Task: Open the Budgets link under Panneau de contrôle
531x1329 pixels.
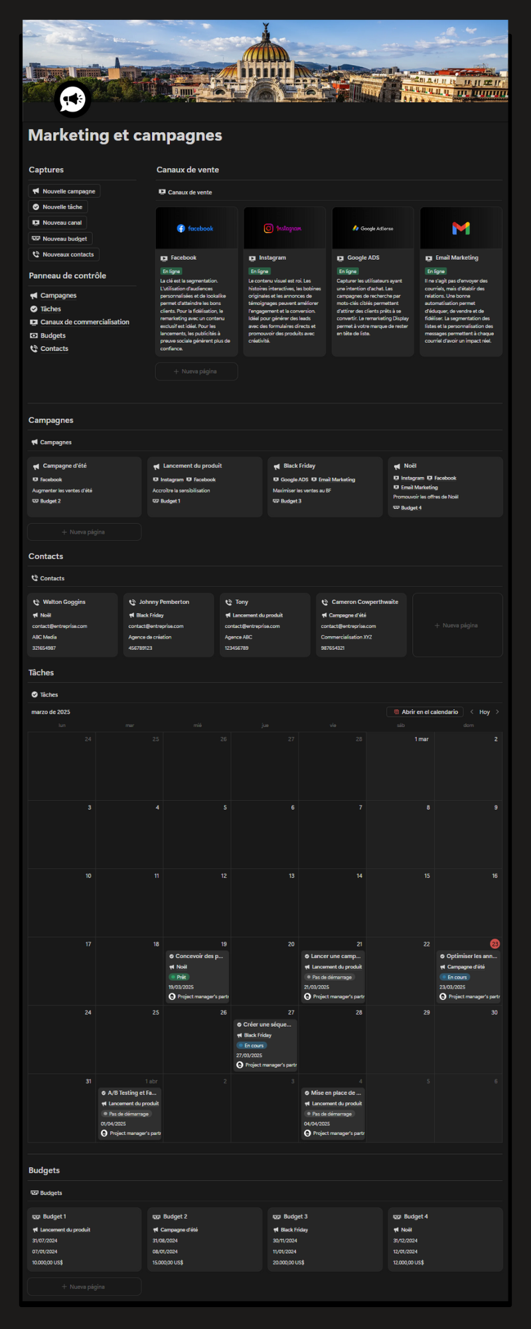Action: tap(52, 336)
